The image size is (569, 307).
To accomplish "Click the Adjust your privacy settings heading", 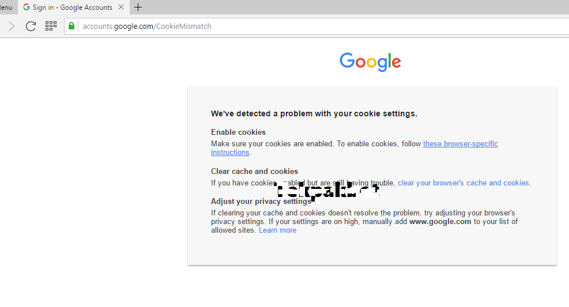I will (x=261, y=201).
